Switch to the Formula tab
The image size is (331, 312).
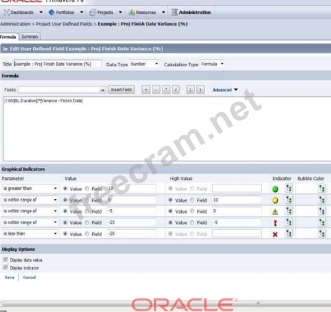tap(8, 37)
